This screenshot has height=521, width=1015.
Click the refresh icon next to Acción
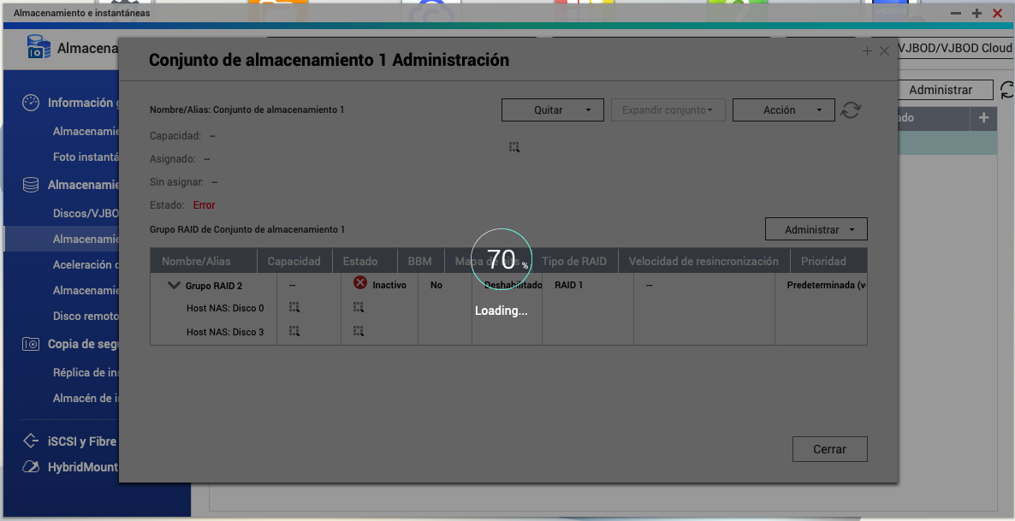click(x=850, y=110)
